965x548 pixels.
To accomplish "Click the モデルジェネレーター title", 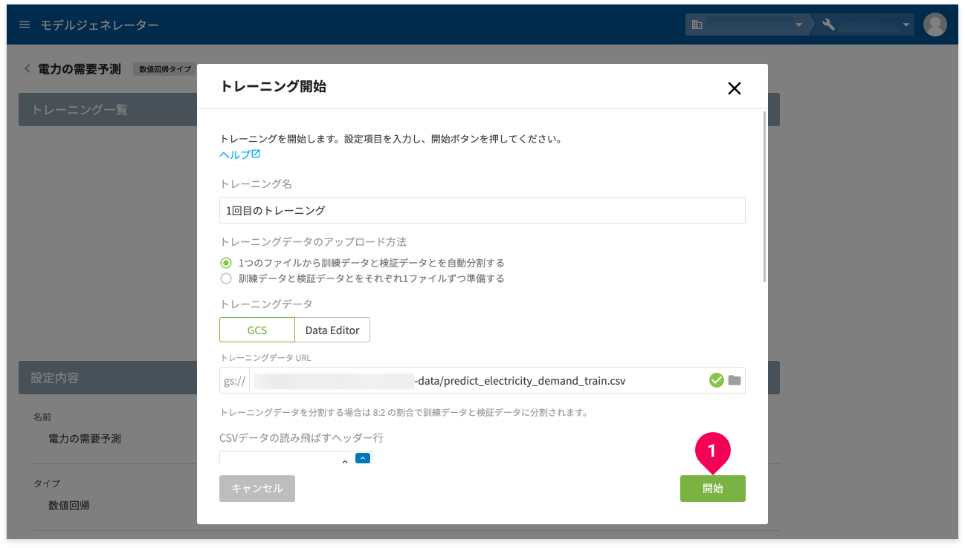I will tap(100, 25).
